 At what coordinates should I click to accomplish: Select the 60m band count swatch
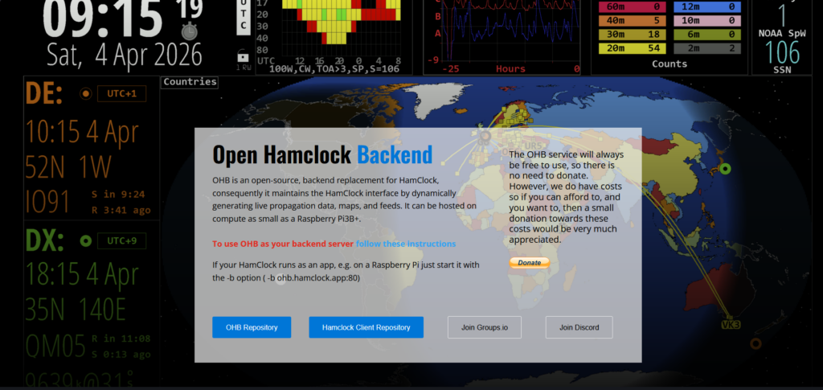(632, 6)
